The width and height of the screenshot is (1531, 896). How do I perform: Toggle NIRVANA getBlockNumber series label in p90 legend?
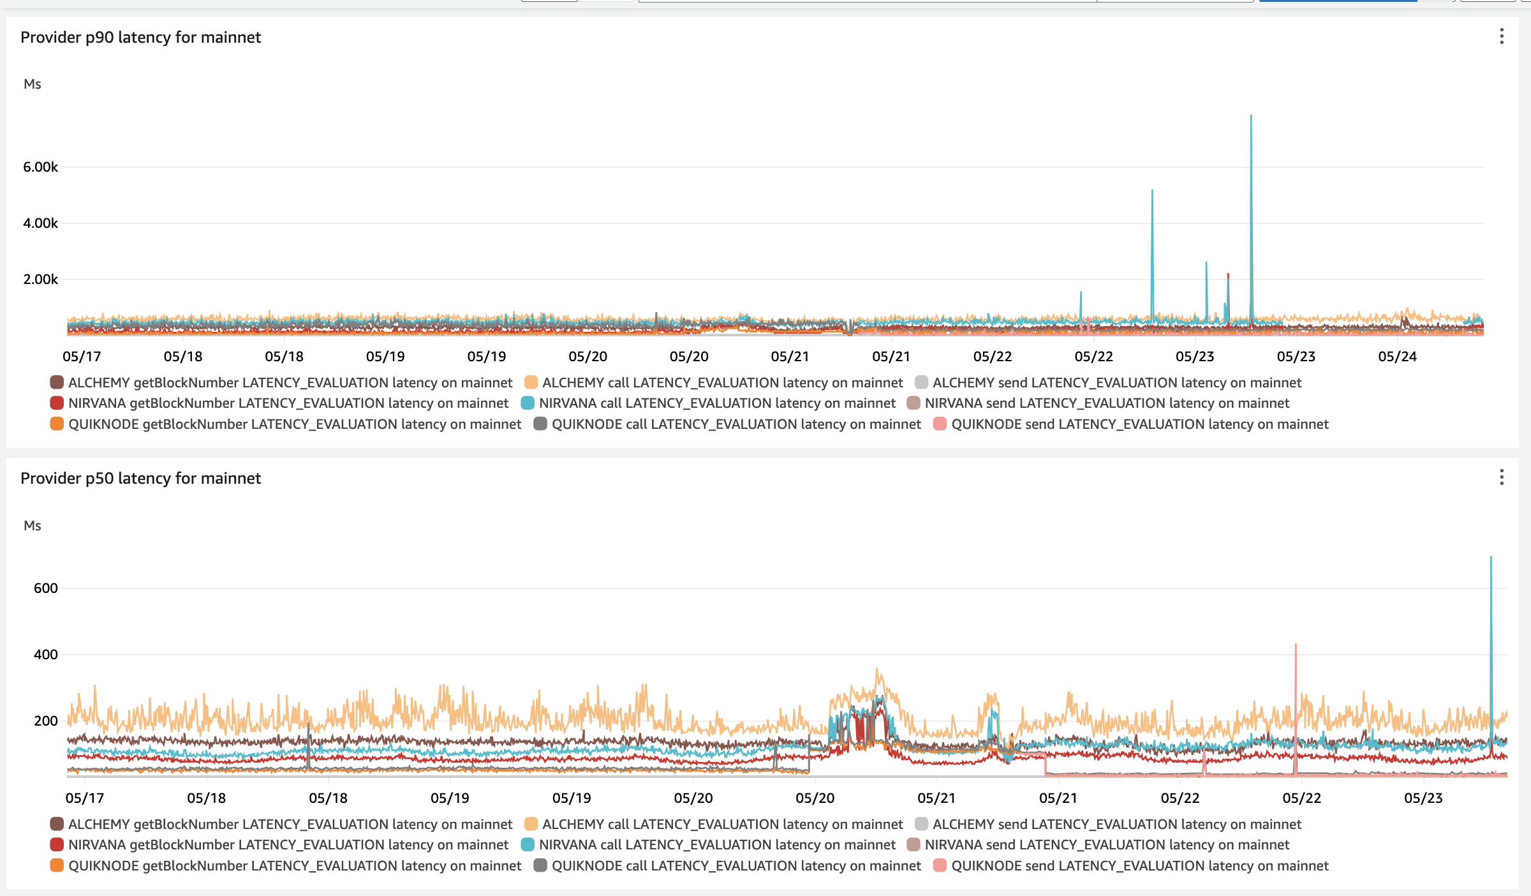[x=288, y=403]
